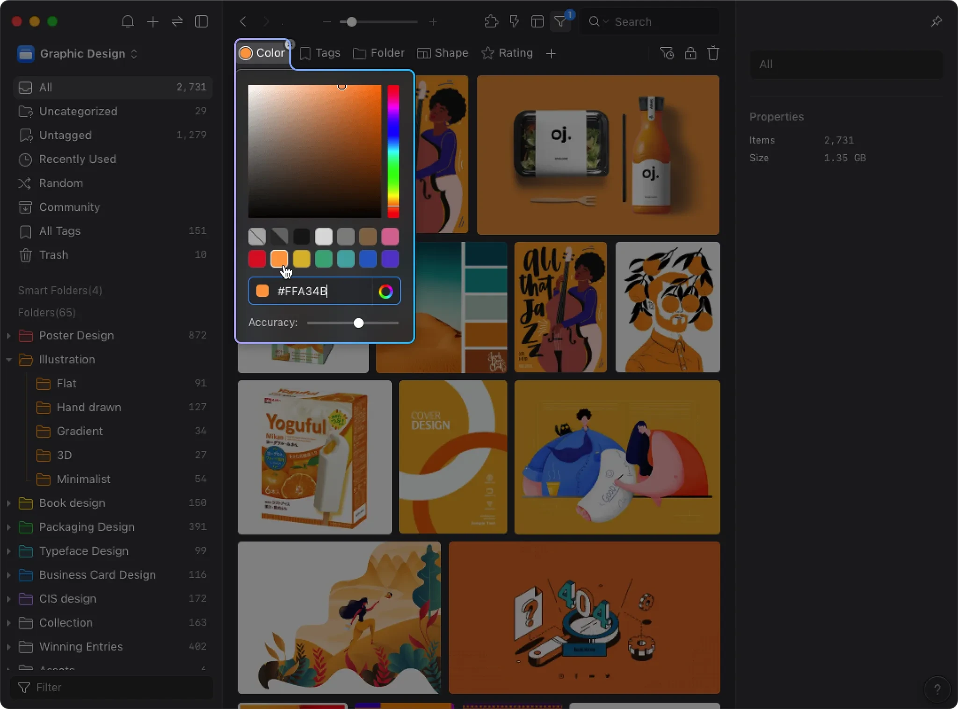Screen dimensions: 958x709
Task: Click the filter history clock icon
Action: 667,53
